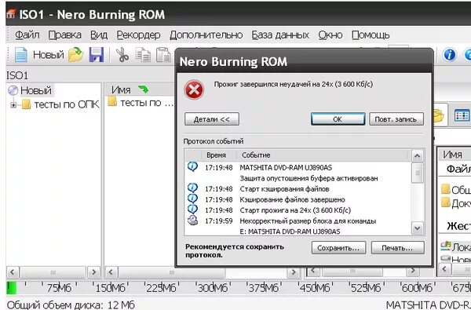Click the E: MATSHITA DVD-RAM UJ890AS line
The height and width of the screenshot is (310, 471).
(x=290, y=232)
